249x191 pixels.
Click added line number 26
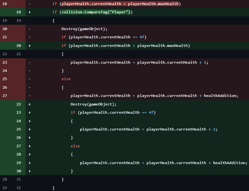coord(19,137)
